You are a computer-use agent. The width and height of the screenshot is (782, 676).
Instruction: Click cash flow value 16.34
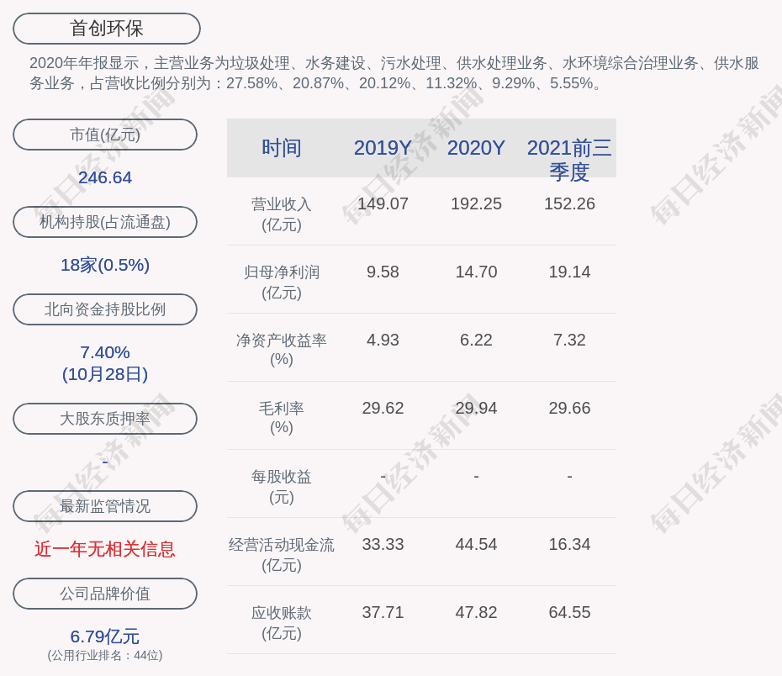(x=569, y=544)
